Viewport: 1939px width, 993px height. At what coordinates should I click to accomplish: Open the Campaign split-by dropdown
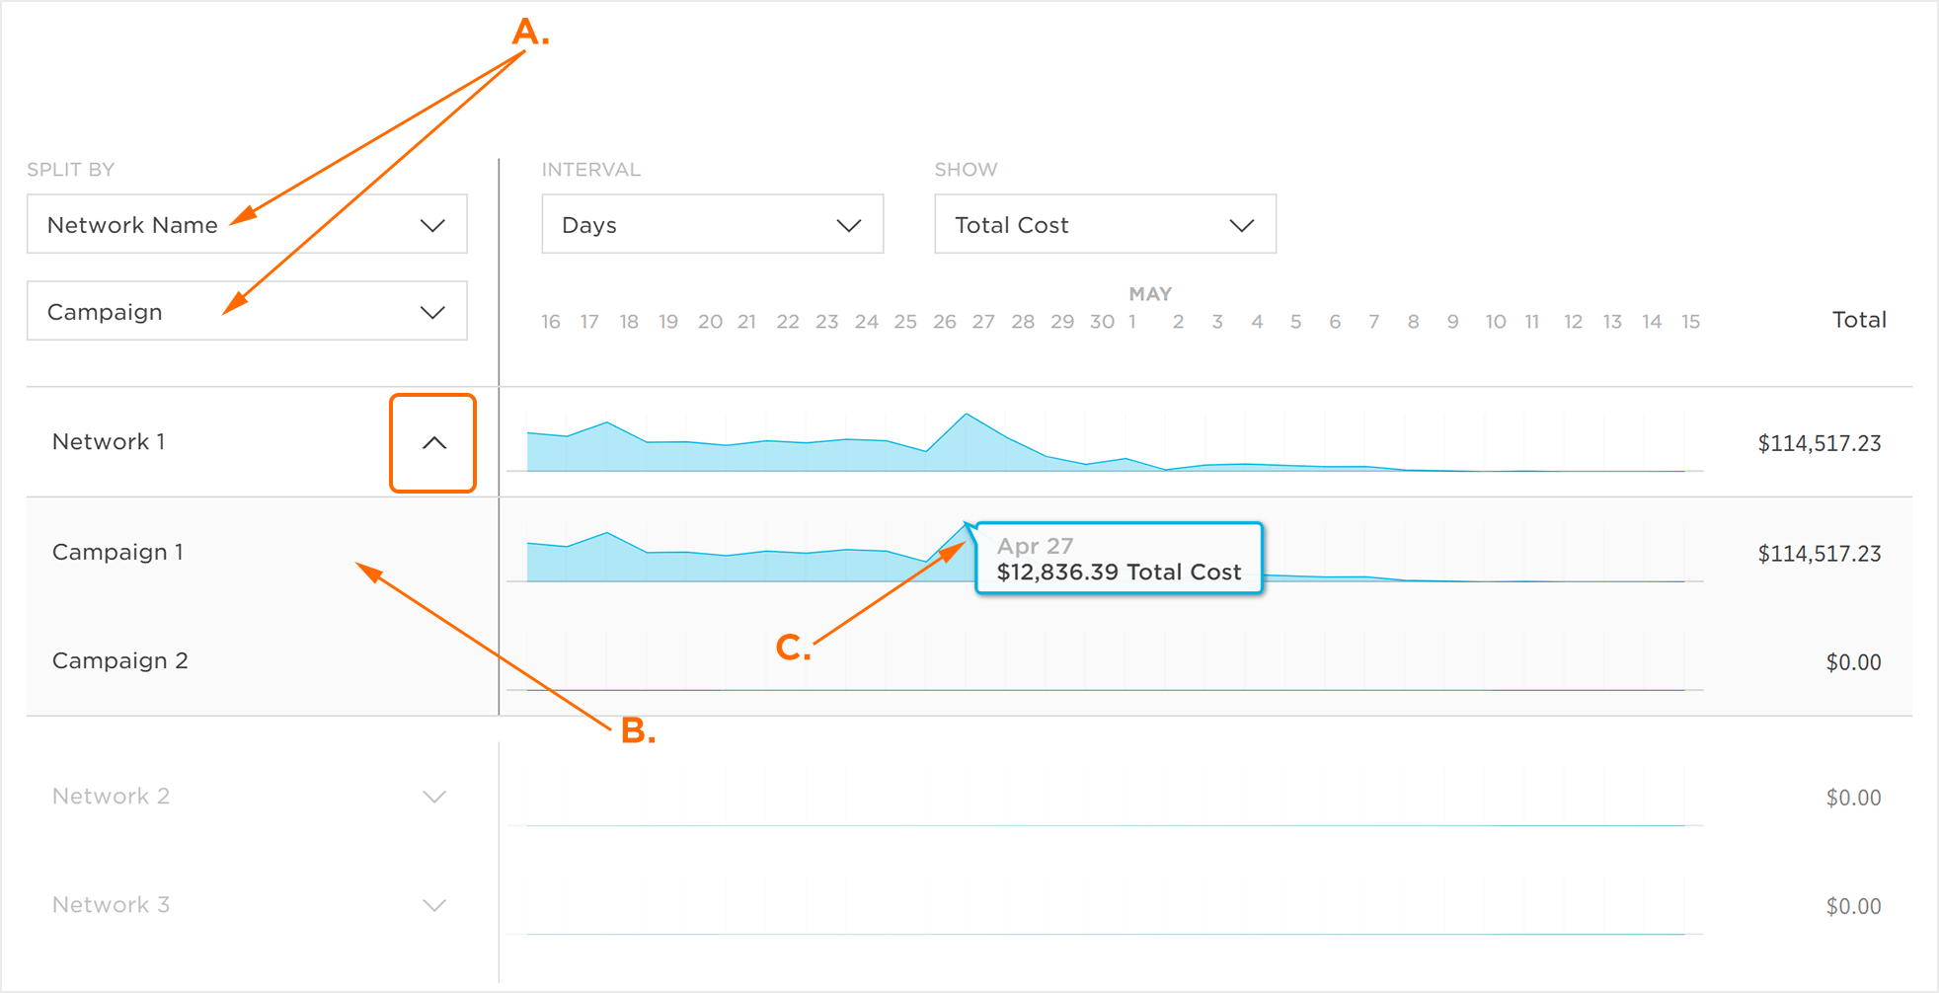[x=247, y=312]
